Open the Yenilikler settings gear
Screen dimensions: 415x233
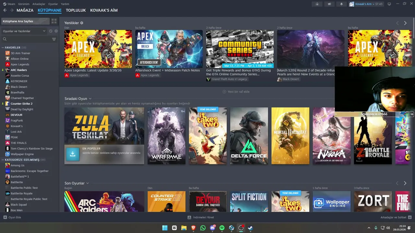click(82, 23)
